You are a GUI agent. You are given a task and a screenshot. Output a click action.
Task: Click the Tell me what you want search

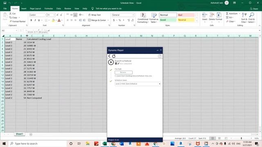tap(108, 9)
